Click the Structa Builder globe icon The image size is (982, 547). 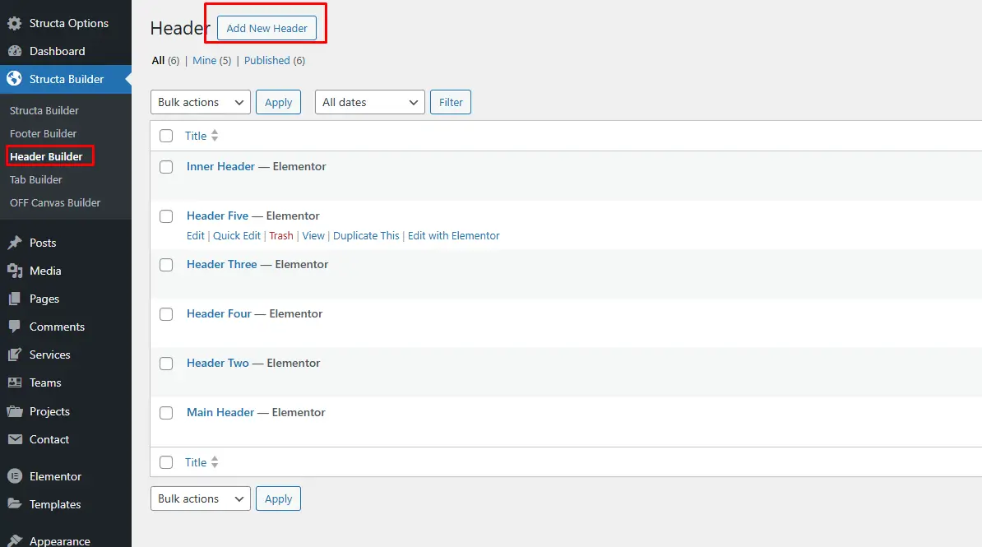click(x=15, y=79)
